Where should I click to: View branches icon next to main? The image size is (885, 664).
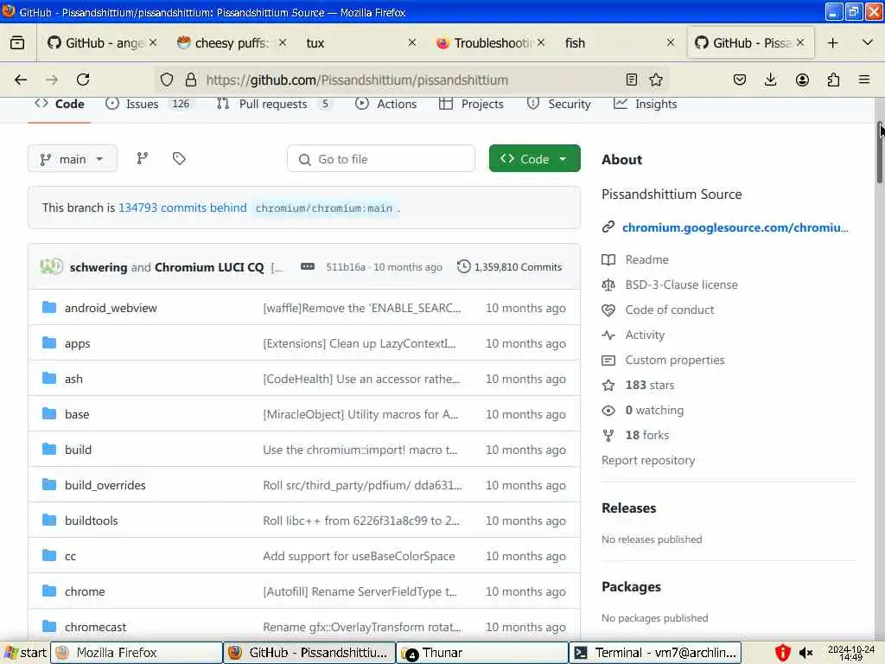tap(143, 159)
